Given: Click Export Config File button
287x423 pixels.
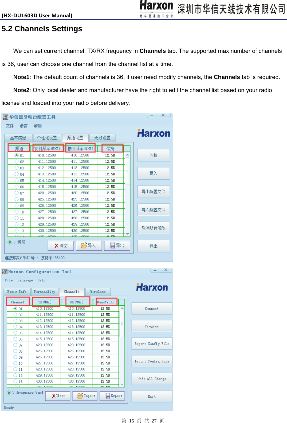Looking at the screenshot, I should coord(152,344).
